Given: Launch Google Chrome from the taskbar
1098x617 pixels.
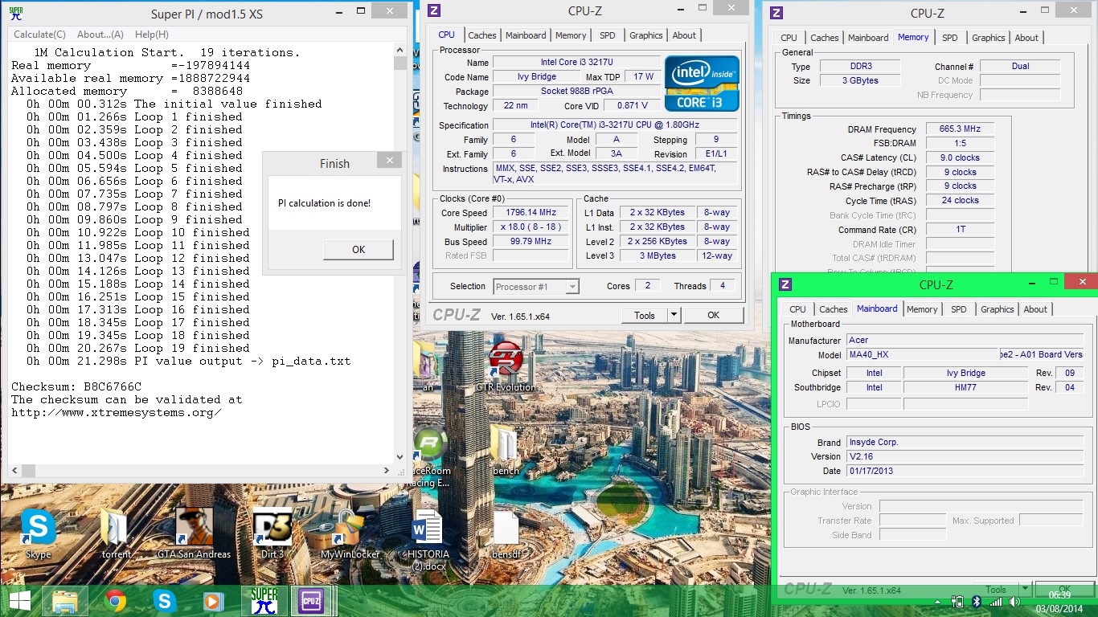Looking at the screenshot, I should (116, 601).
